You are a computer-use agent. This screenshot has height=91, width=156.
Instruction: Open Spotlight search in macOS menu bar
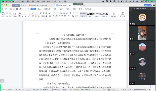click(x=130, y=1)
